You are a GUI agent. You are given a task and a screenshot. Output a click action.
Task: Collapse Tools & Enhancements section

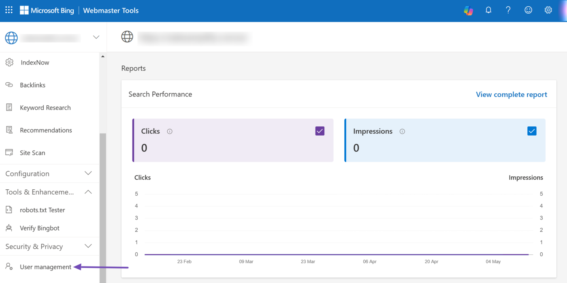point(88,192)
